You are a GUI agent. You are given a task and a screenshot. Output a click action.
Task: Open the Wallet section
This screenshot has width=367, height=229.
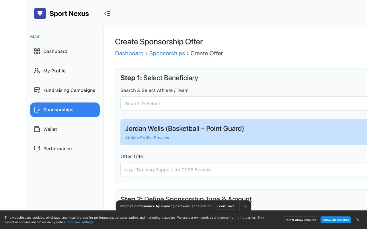(x=50, y=129)
